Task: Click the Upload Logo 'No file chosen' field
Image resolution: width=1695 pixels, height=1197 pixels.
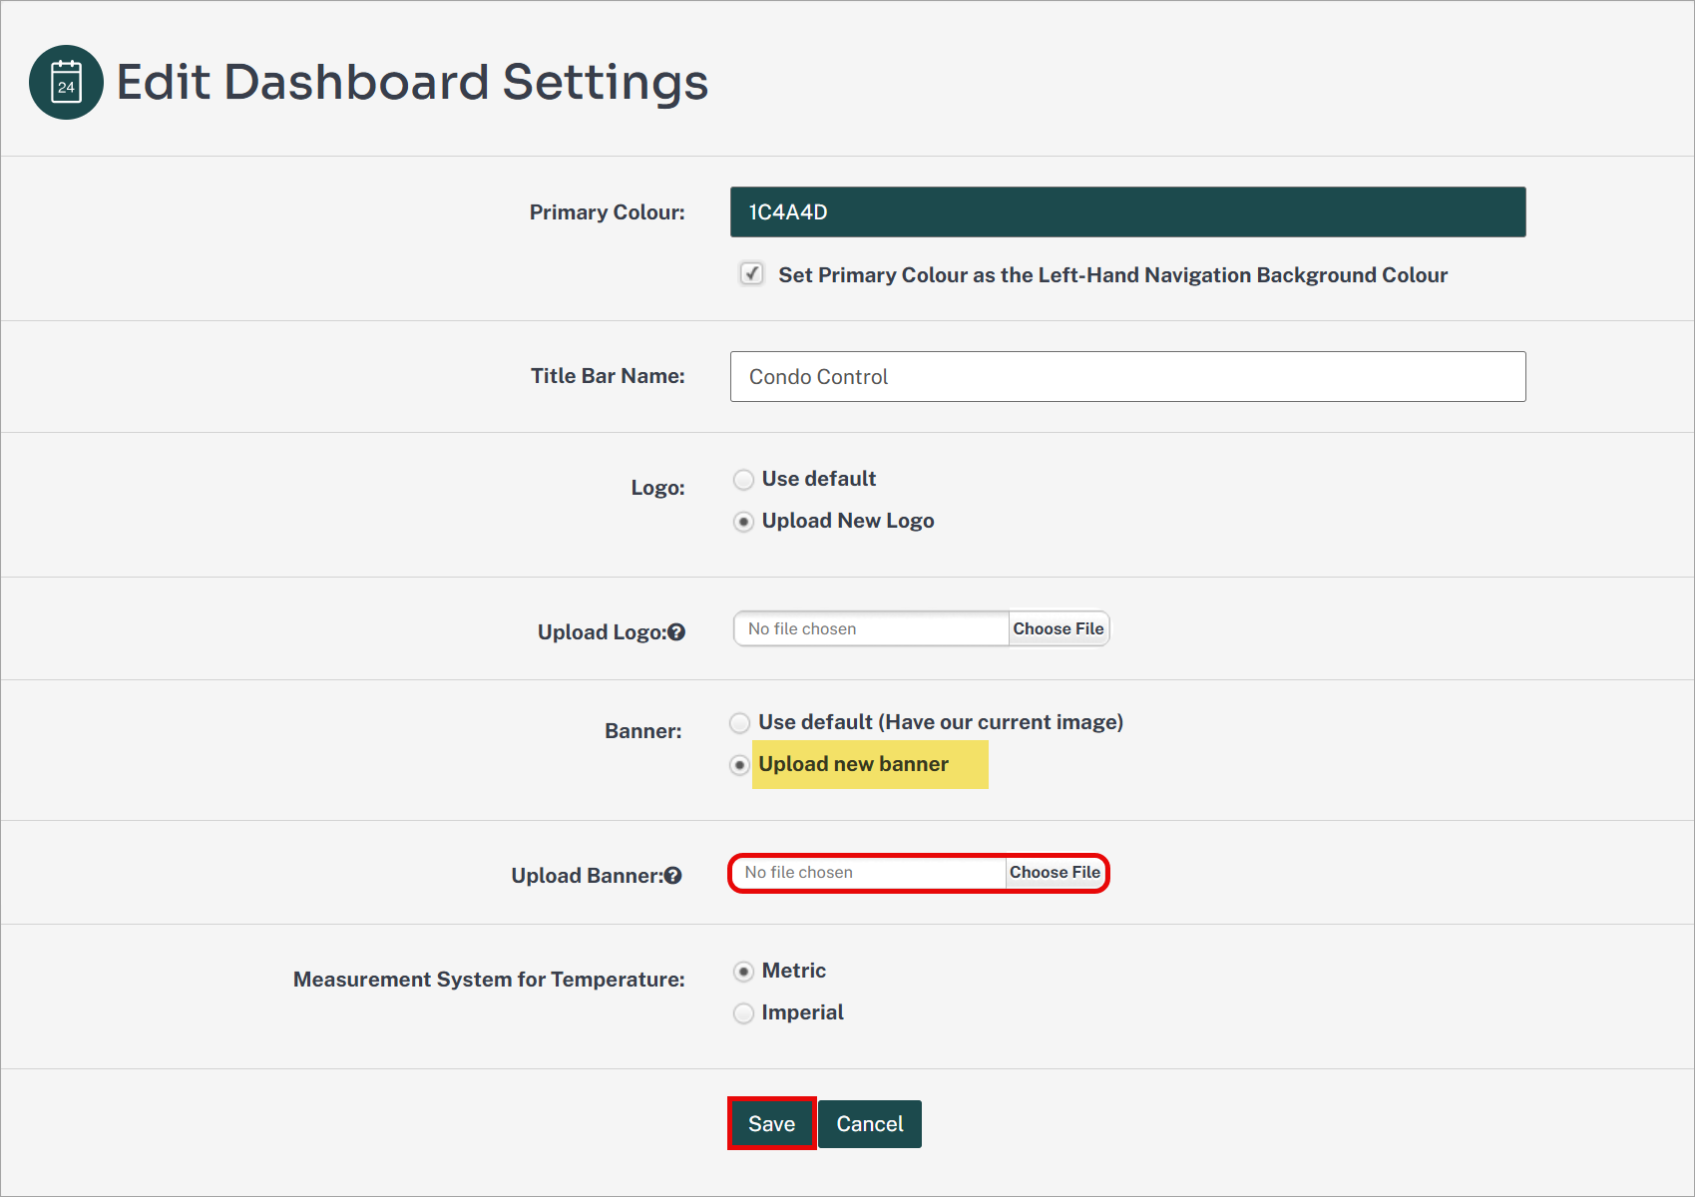Action: point(871,628)
